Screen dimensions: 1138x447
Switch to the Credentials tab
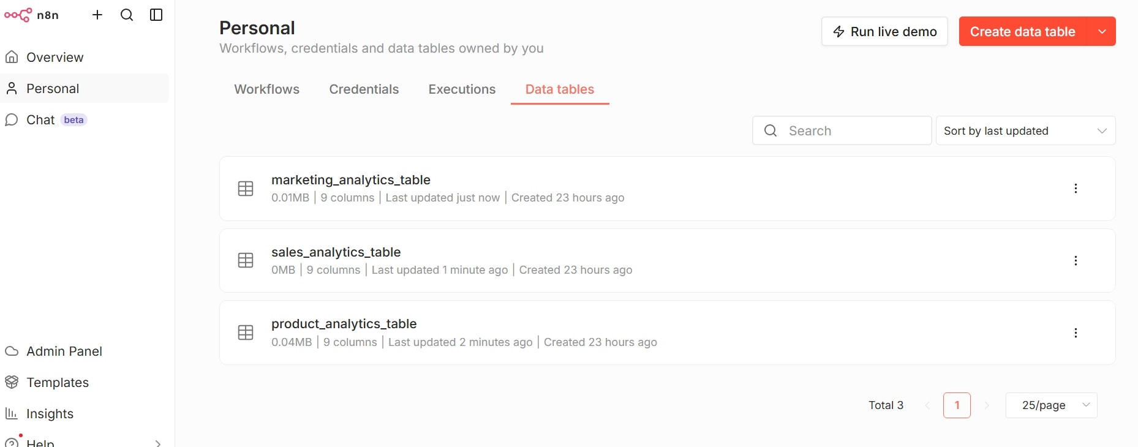tap(364, 89)
